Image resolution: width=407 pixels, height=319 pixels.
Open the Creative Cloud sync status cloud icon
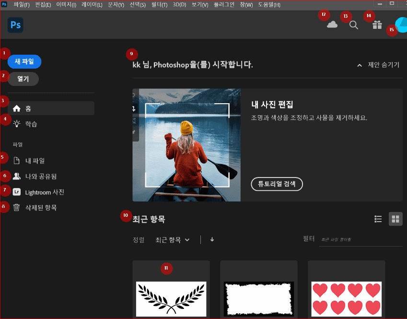(332, 24)
